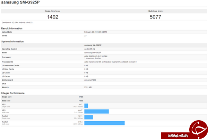This screenshot has height=139, width=208.
Task: Click the Integer Performance "Multi-core" summary label
Action: pyautogui.click(x=6, y=101)
